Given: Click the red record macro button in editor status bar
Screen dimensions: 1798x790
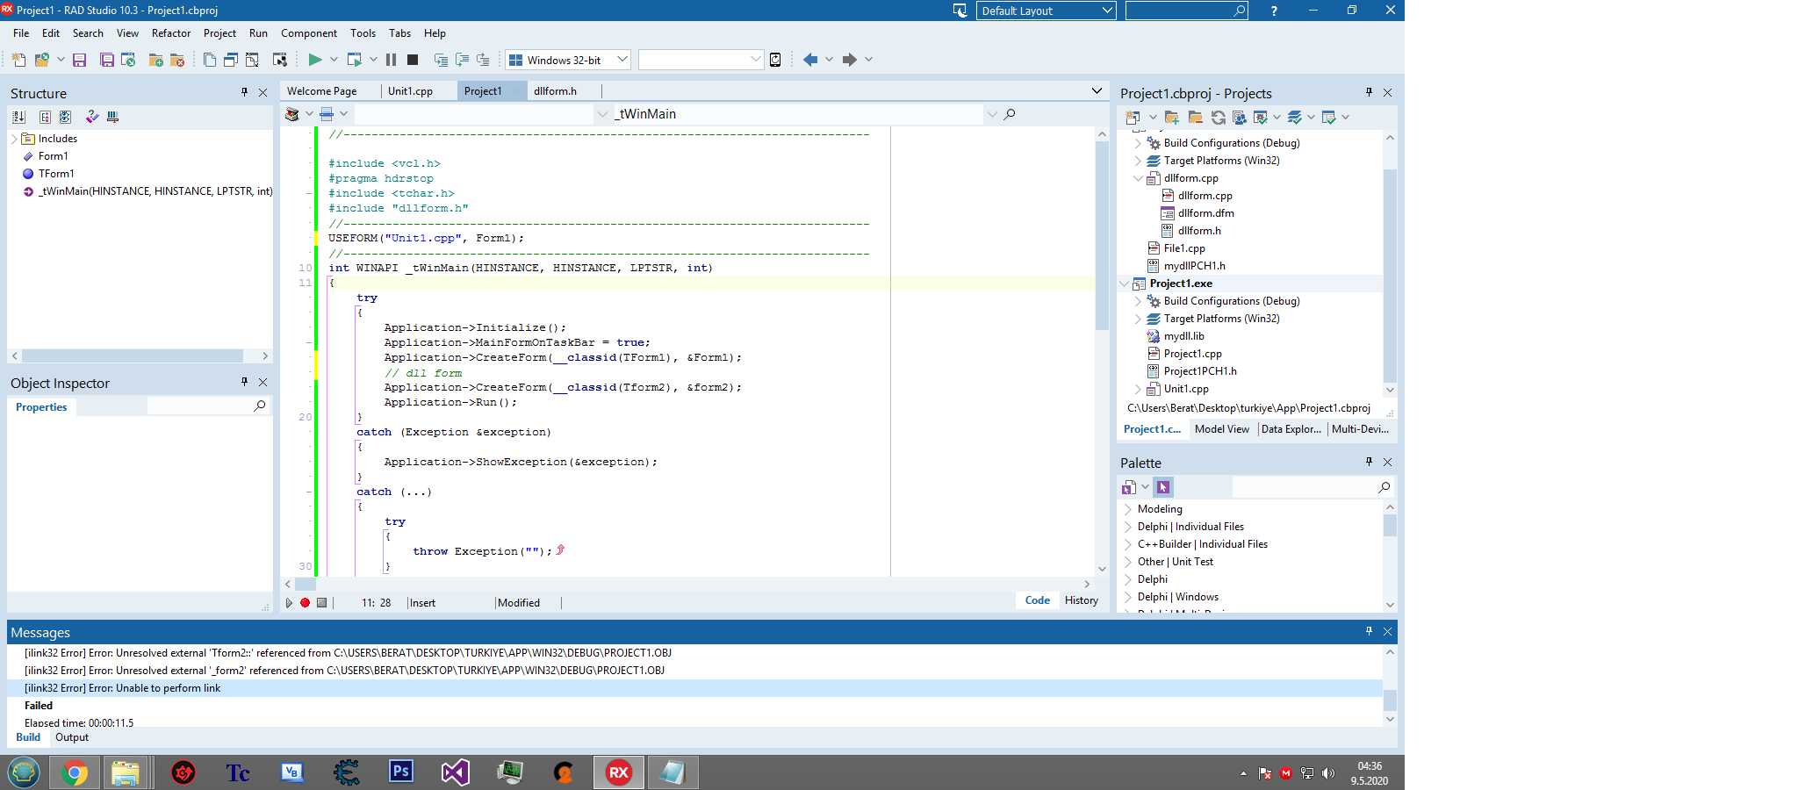Looking at the screenshot, I should (305, 603).
